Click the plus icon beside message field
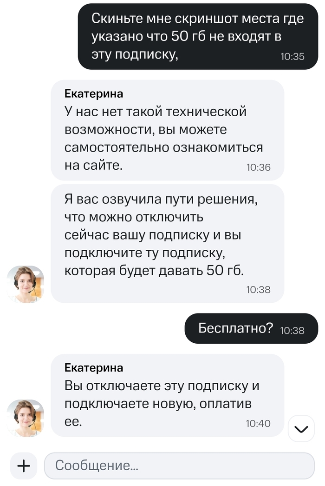The height and width of the screenshot is (486, 325). 23,466
